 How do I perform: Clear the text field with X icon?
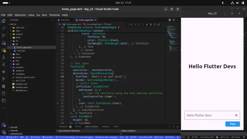pyautogui.click(x=236, y=115)
